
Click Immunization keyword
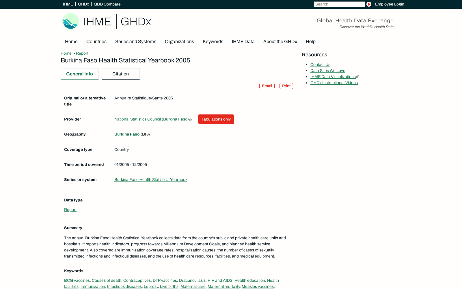point(93,286)
